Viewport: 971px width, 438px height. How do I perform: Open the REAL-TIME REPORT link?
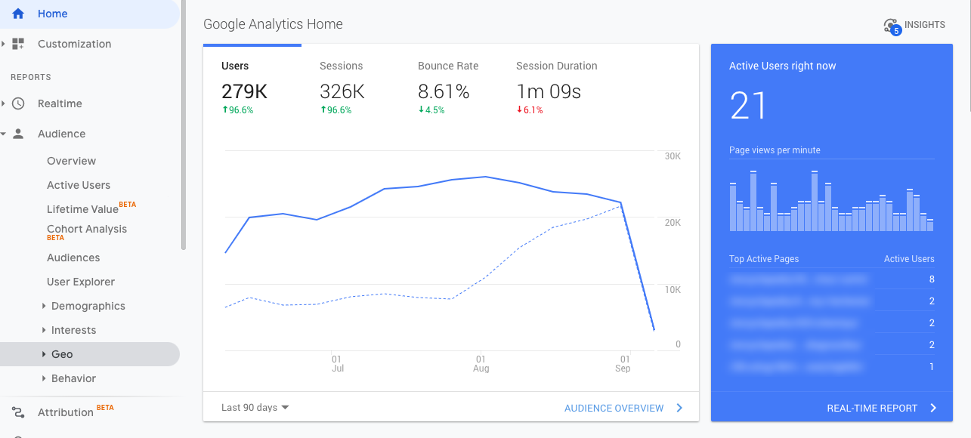pyautogui.click(x=882, y=408)
